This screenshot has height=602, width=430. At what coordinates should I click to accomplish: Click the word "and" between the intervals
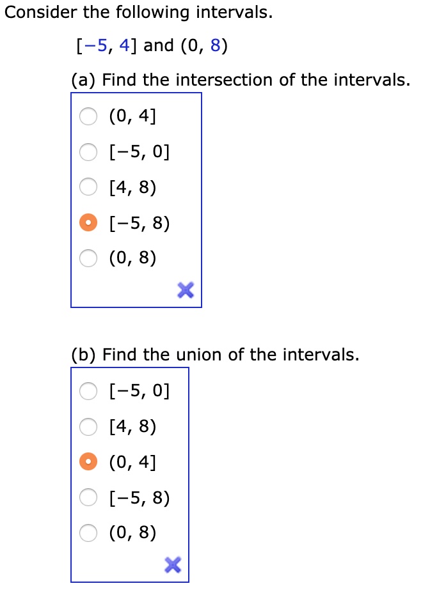coord(159,46)
